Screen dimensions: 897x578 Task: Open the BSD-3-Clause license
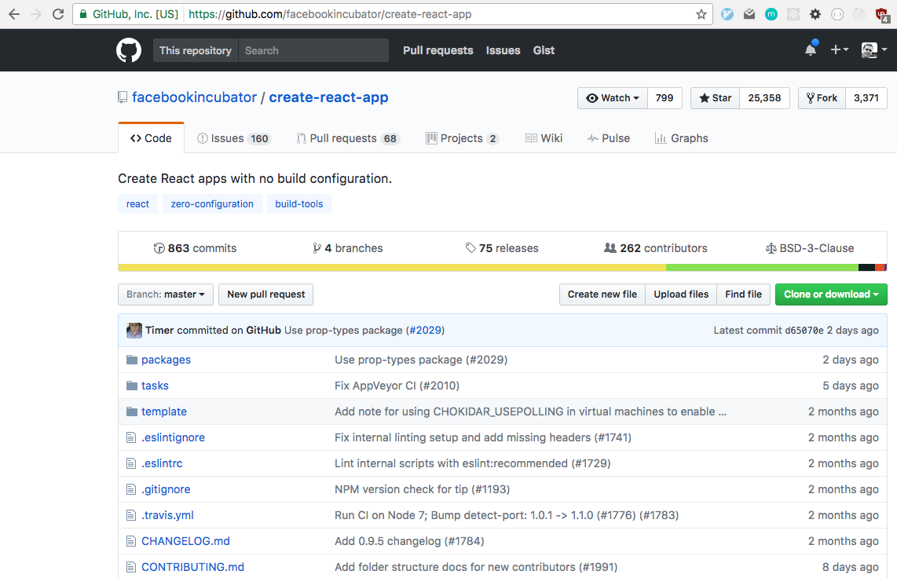pyautogui.click(x=810, y=248)
